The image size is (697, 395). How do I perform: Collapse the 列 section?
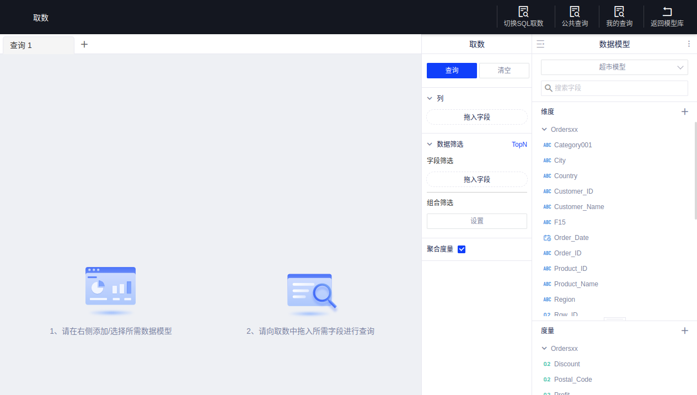(430, 98)
